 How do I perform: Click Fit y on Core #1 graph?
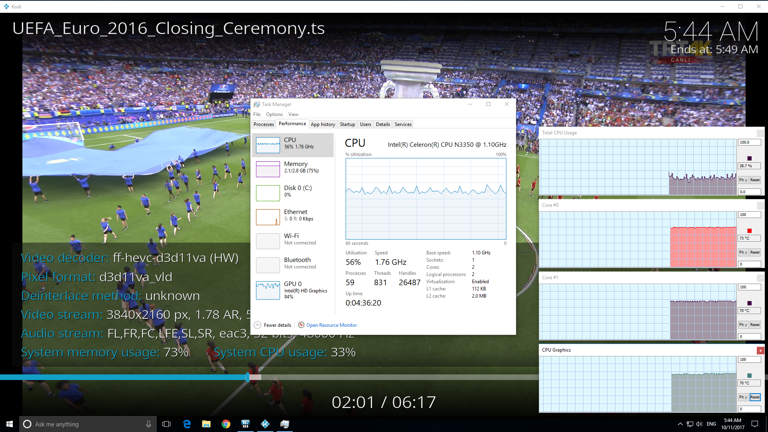point(743,325)
